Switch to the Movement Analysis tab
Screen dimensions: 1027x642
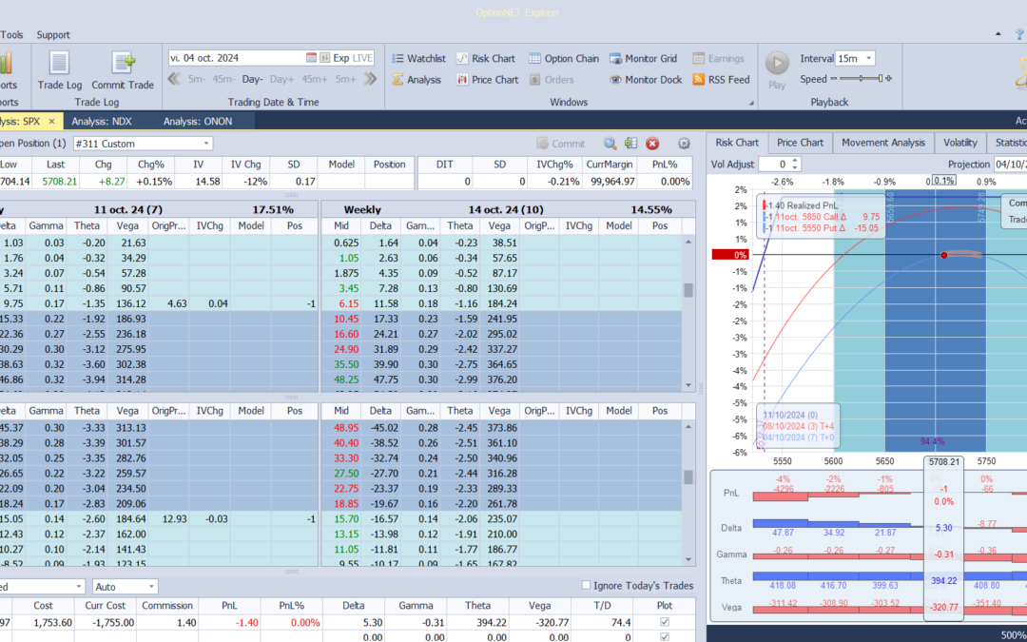click(x=882, y=143)
